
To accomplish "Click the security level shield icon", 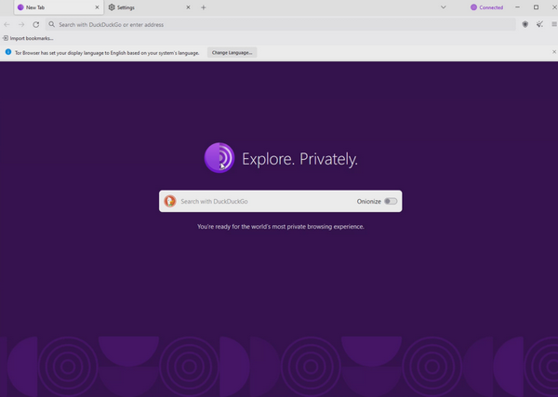I will [525, 24].
